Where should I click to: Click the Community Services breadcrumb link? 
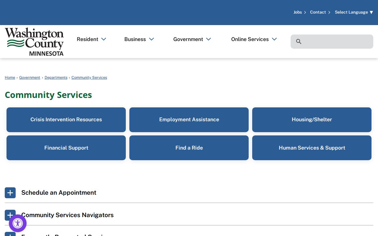89,78
